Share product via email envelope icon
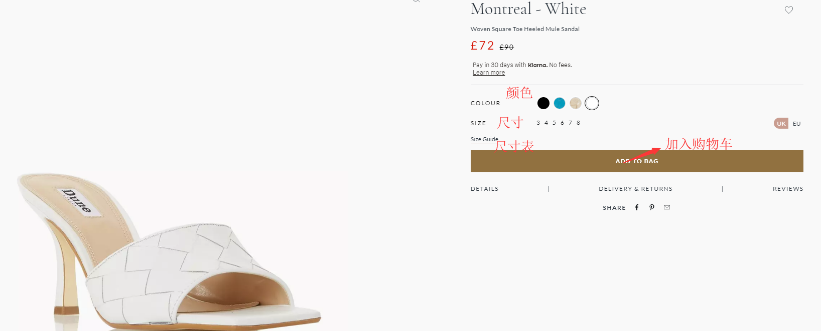 click(667, 207)
